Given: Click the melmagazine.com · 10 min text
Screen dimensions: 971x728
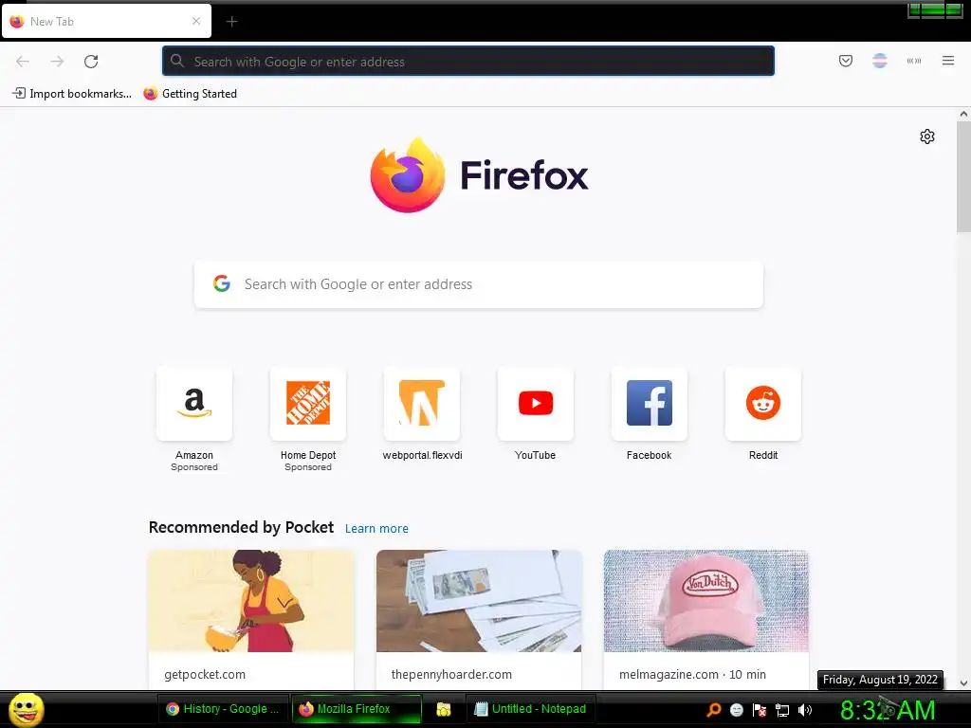Looking at the screenshot, I should [x=692, y=675].
